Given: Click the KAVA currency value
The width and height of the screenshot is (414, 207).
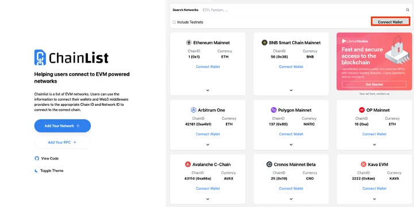Looking at the screenshot, I should pyautogui.click(x=394, y=178).
